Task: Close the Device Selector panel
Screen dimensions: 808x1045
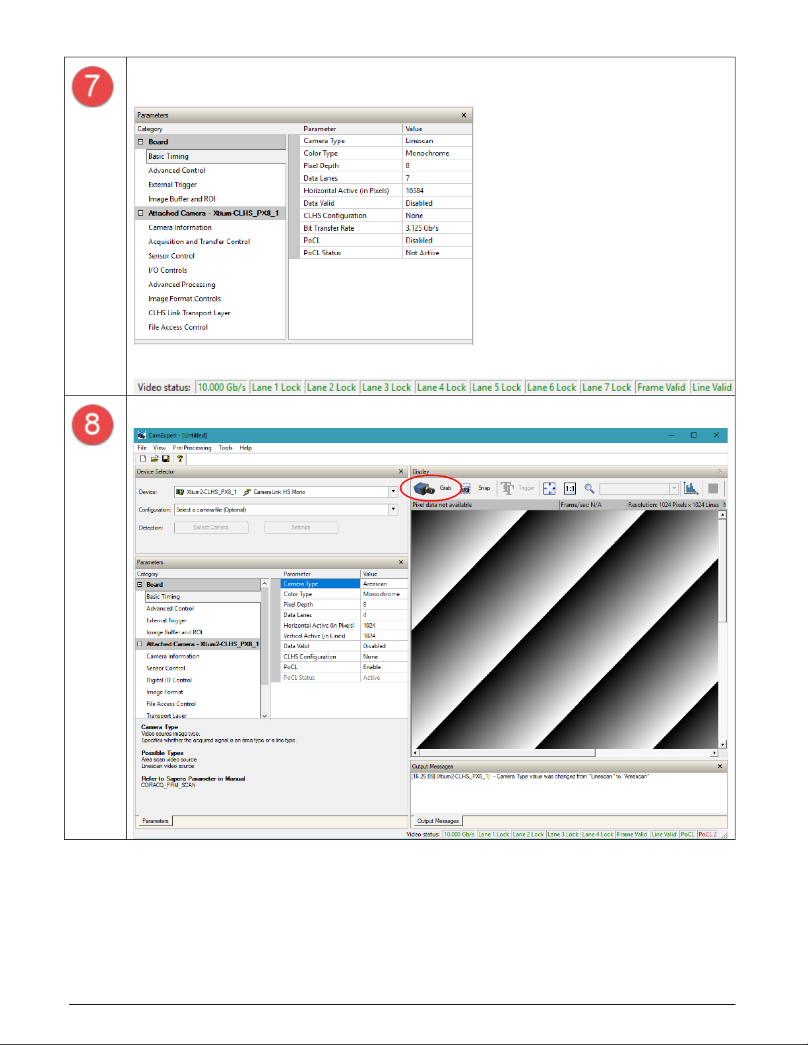Action: pos(401,471)
